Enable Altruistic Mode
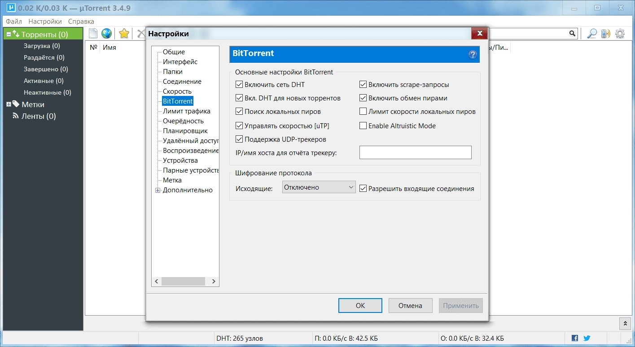This screenshot has height=347, width=635. coord(363,126)
